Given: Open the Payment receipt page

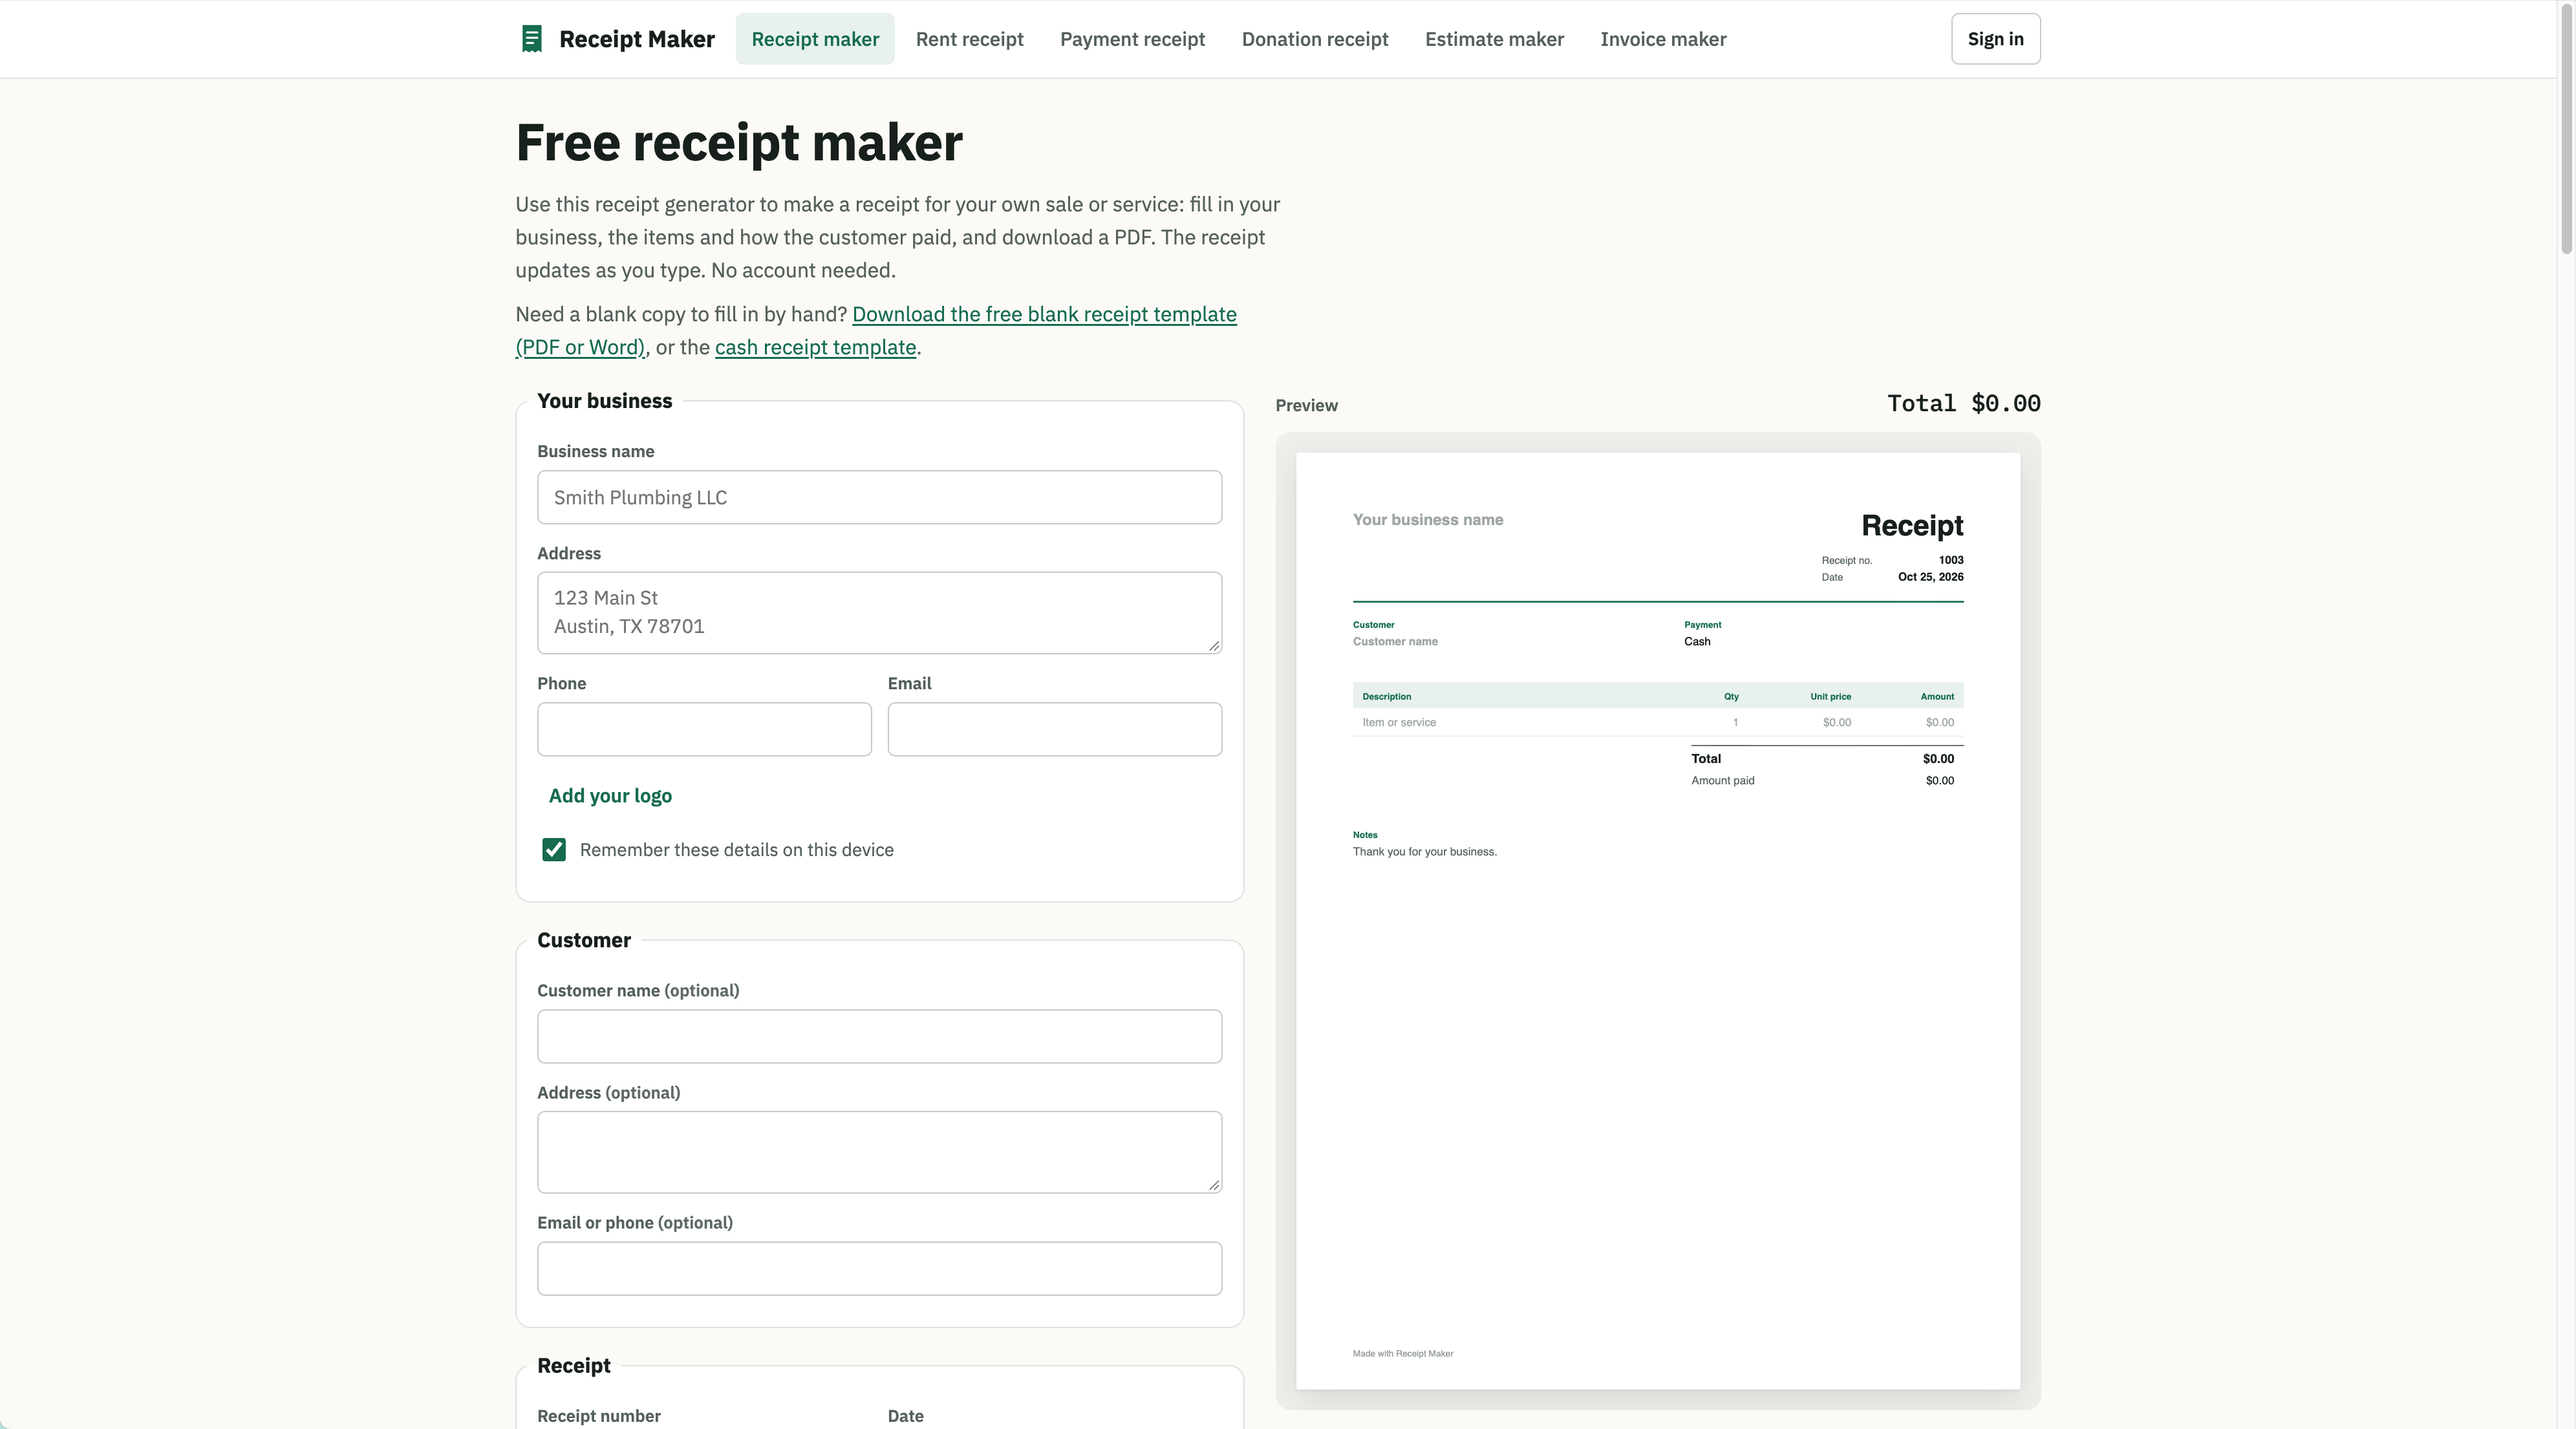Looking at the screenshot, I should click(x=1132, y=39).
